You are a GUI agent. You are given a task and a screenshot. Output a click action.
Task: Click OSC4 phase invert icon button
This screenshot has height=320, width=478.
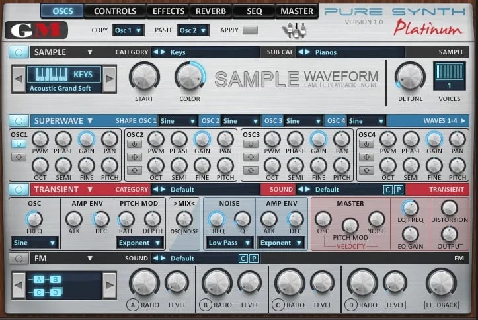(x=366, y=157)
